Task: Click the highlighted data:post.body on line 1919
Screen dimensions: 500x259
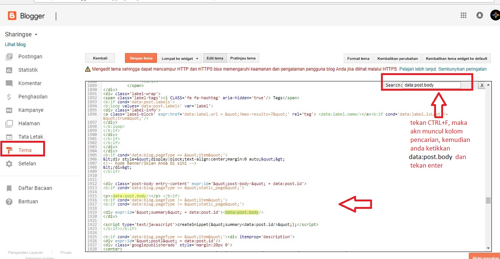Action: (241, 212)
